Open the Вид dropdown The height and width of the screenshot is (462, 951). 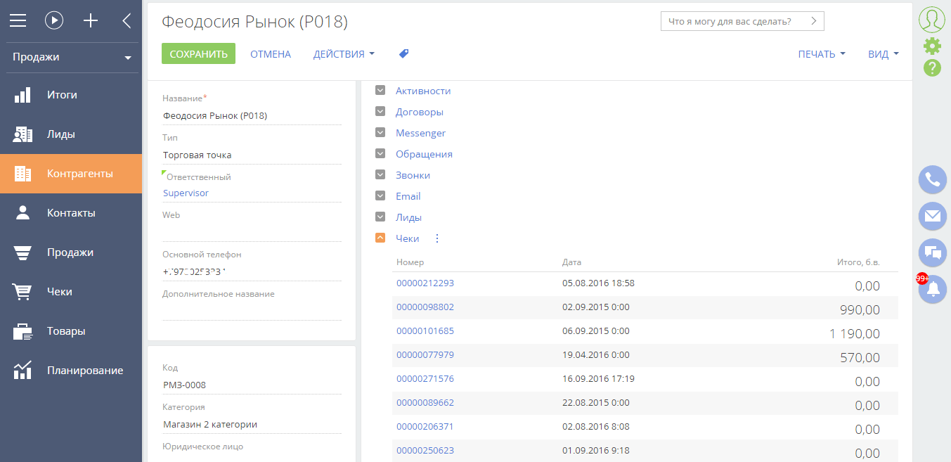[884, 54]
